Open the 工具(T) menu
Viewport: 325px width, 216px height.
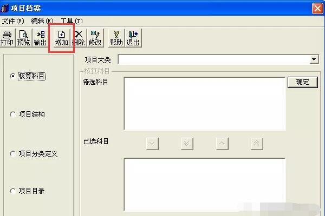click(x=71, y=21)
